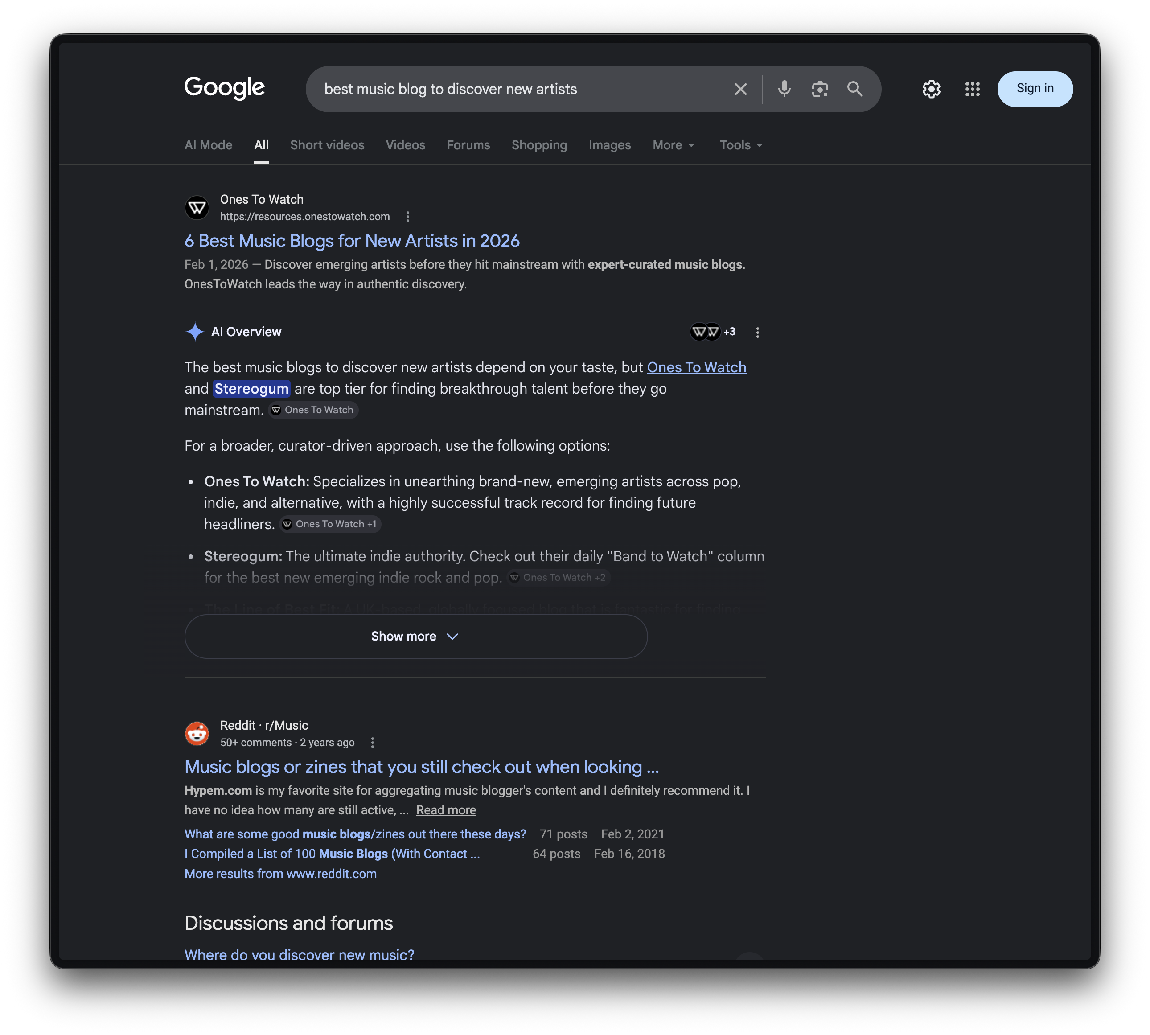Viewport: 1150px width, 1035px height.
Task: Click the bold 'Ones To Watch:' bullet heading
Action: (256, 482)
